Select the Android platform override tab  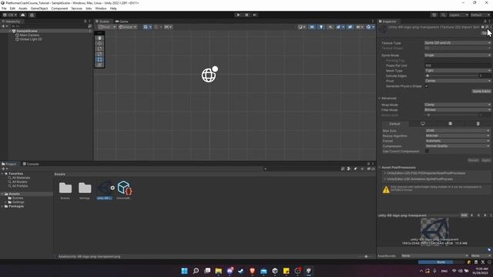[x=478, y=124]
